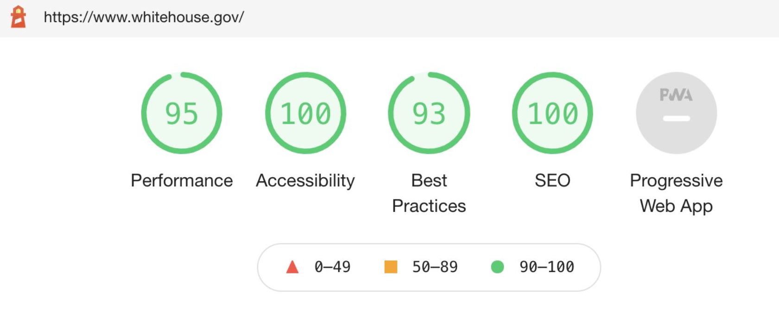Image resolution: width=779 pixels, height=310 pixels.
Task: Click the word 'Practices' in the category label
Action: [429, 206]
